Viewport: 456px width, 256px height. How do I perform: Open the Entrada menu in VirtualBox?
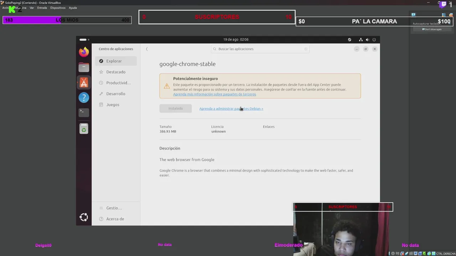click(x=42, y=8)
